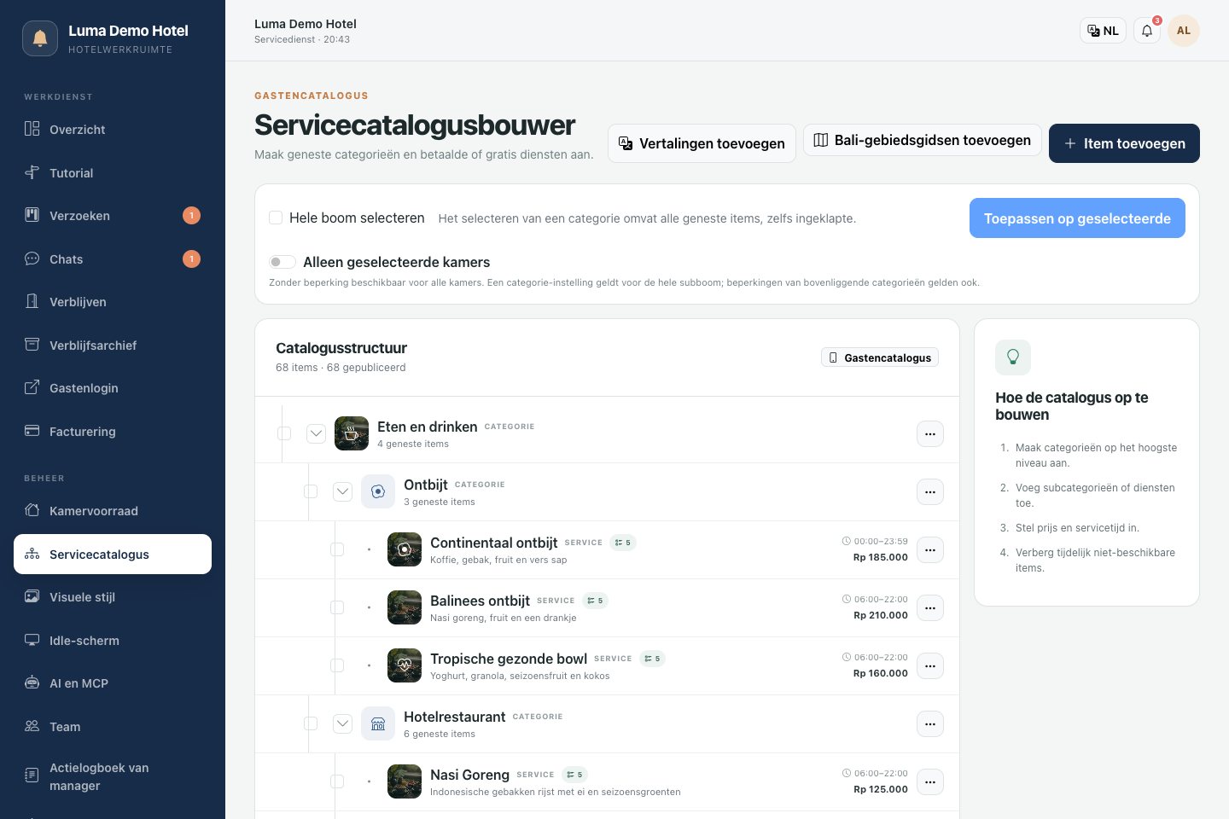
Task: Click the variants badge on Nasi Goreng
Action: click(574, 775)
